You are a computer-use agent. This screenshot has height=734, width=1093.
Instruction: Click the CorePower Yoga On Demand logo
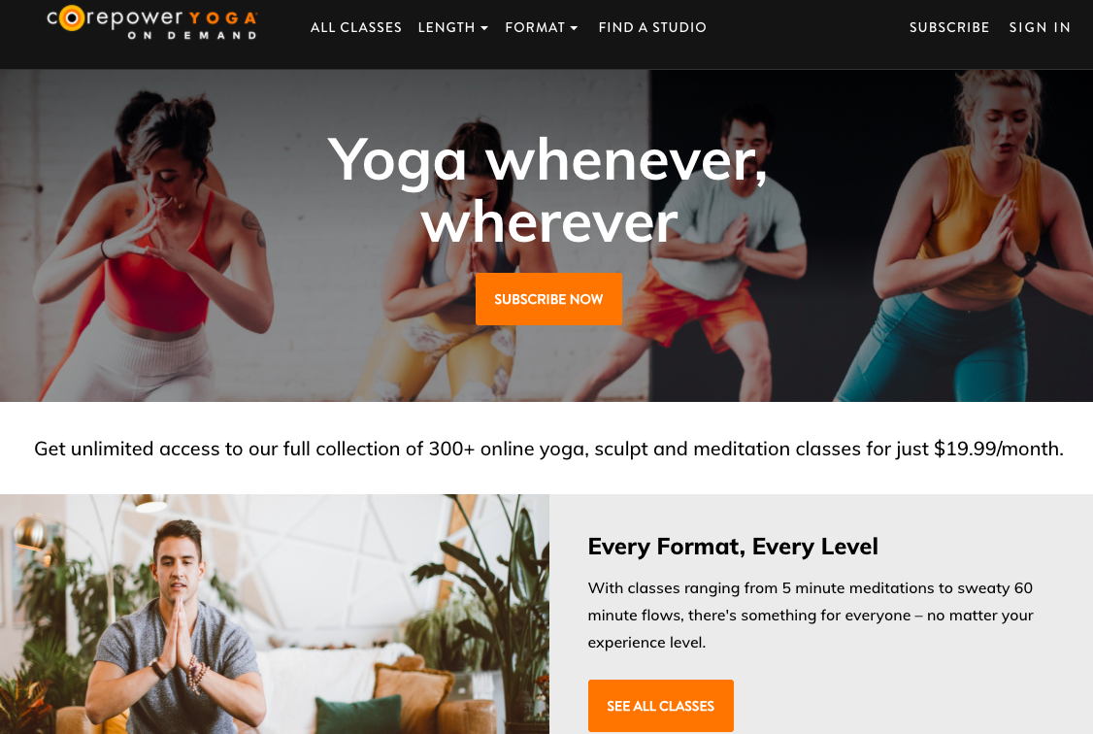pyautogui.click(x=152, y=23)
